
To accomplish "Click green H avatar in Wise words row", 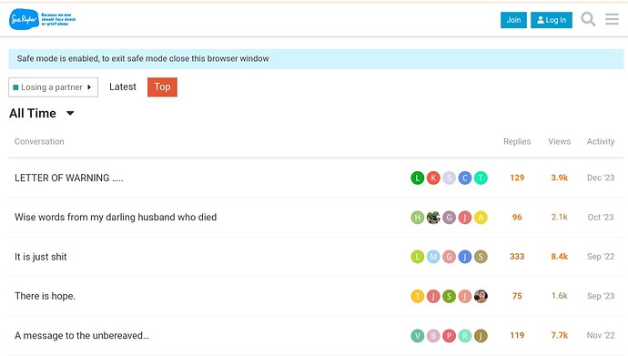I will point(418,218).
